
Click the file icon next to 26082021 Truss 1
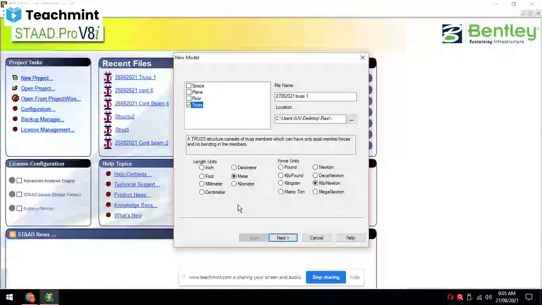(108, 77)
